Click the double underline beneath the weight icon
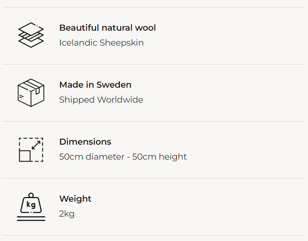This screenshot has width=308, height=241. coord(31,219)
